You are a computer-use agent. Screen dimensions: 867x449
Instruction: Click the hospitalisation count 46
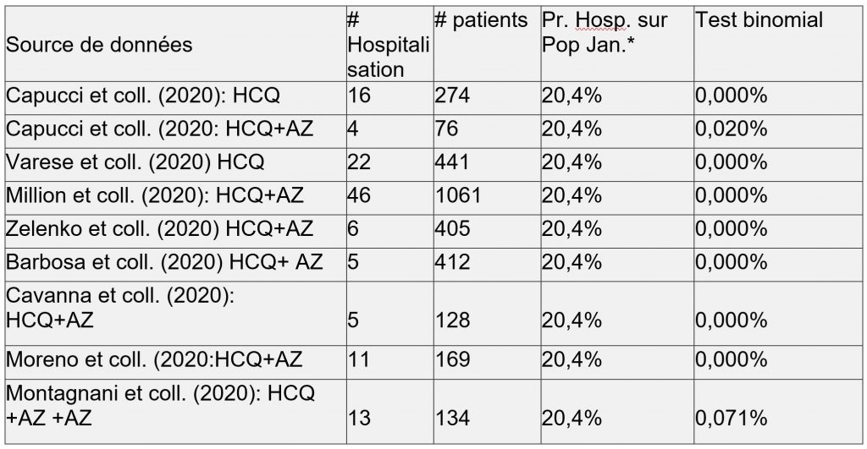coord(359,195)
